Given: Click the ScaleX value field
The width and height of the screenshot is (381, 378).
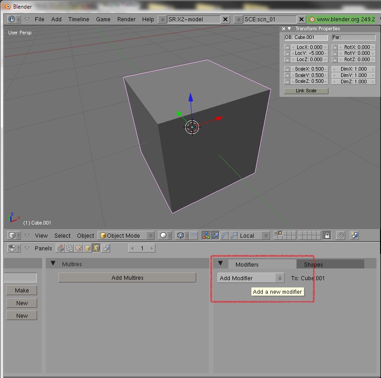Looking at the screenshot, I should [309, 69].
